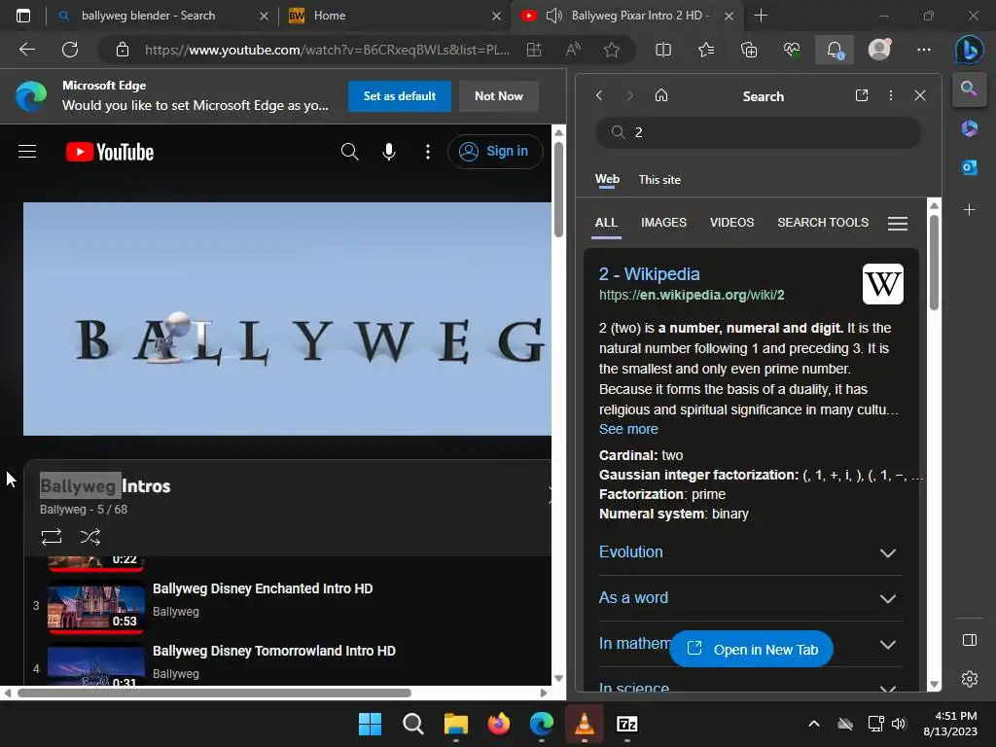996x747 pixels.
Task: Open Edge Settings and more menu
Action: [924, 50]
